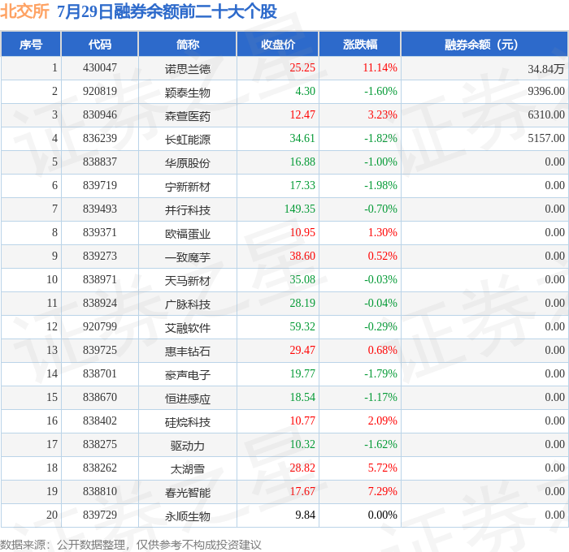Click change value 0.68%
The width and height of the screenshot is (569, 552).
[383, 351]
